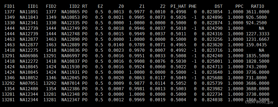Viewport: 278px width, 107px height.
Task: Select the Z1 column header
Action: click(142, 7)
